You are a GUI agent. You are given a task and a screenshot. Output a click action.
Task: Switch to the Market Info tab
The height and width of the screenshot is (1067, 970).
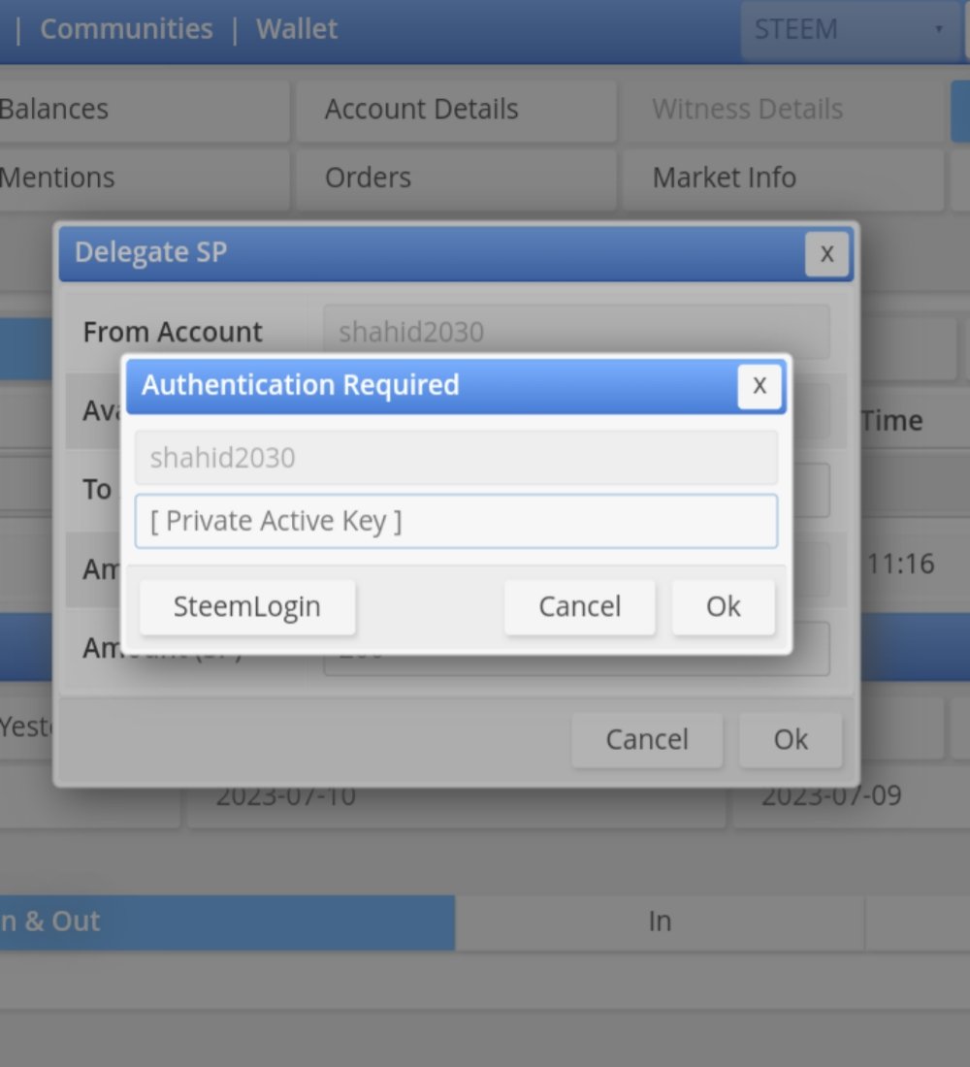783,178
